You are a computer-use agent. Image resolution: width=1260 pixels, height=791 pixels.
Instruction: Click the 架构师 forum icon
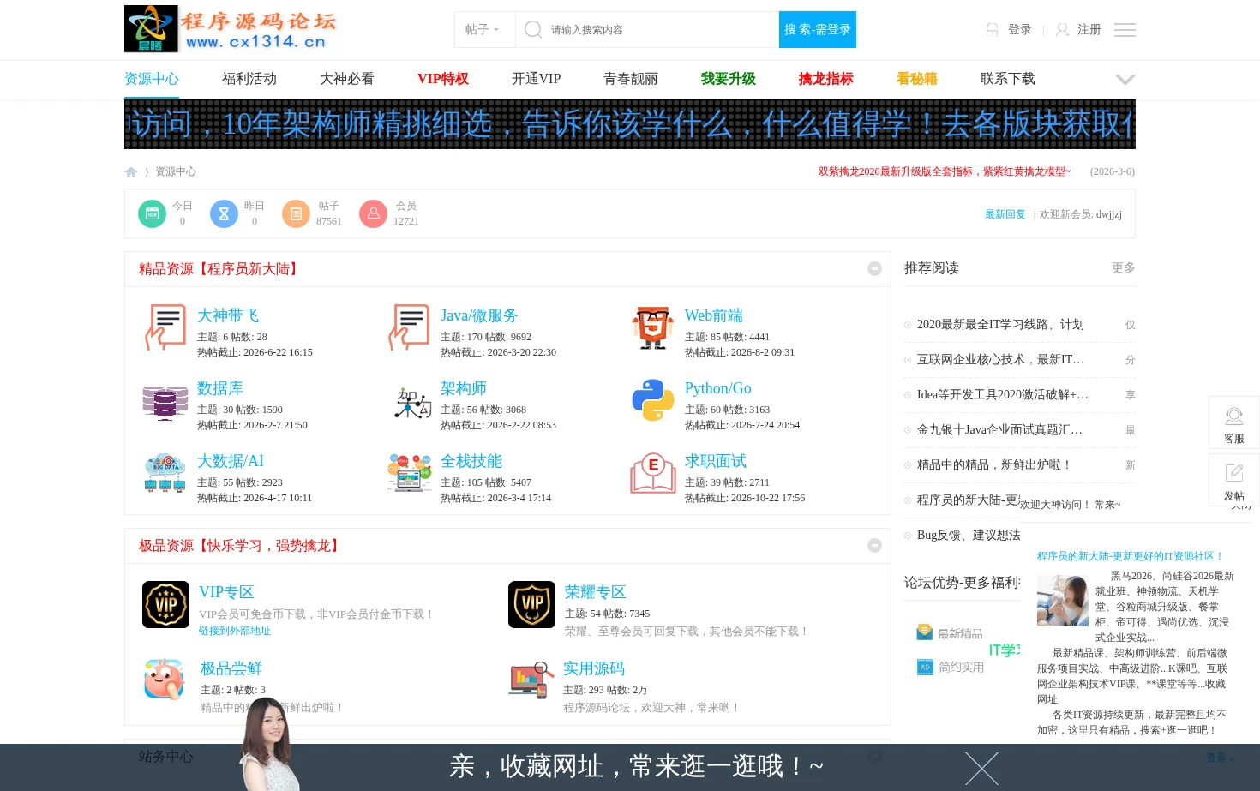pyautogui.click(x=412, y=403)
